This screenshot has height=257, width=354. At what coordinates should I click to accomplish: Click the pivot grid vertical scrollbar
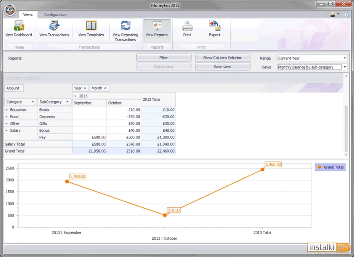(x=346, y=128)
